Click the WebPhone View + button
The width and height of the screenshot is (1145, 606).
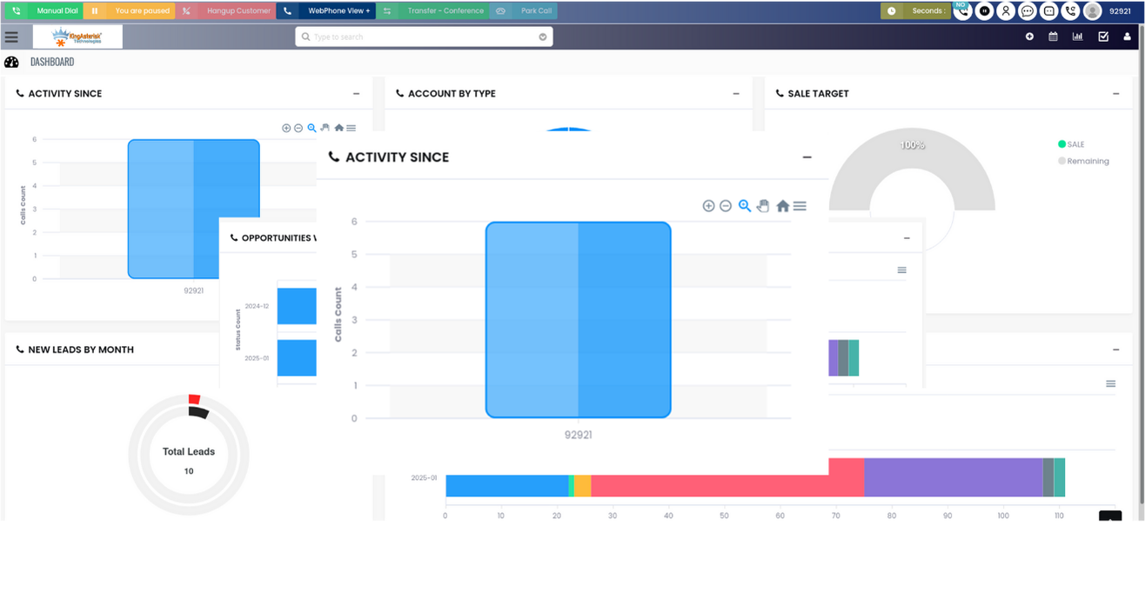coord(327,11)
